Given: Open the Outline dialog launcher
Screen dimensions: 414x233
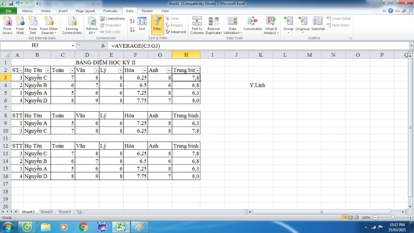Looking at the screenshot, I should click(351, 38).
